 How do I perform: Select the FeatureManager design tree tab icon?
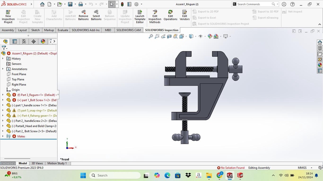click(x=5, y=41)
